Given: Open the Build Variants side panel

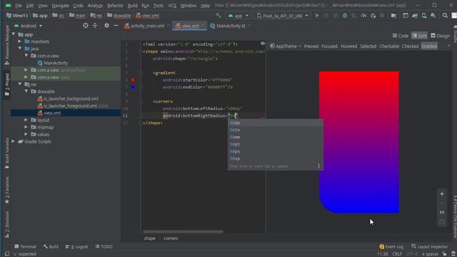Looking at the screenshot, I should pyautogui.click(x=7, y=153).
